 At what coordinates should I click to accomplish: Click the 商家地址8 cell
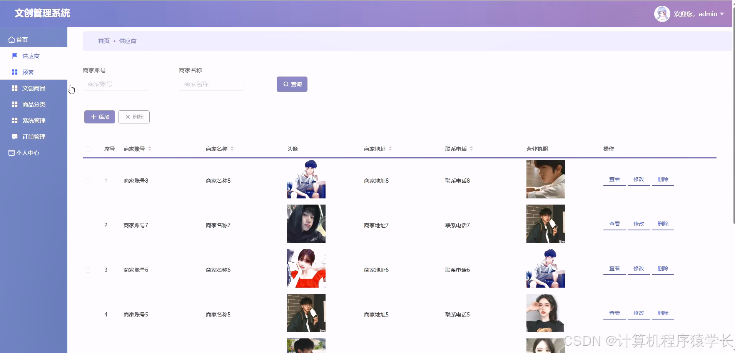[376, 181]
